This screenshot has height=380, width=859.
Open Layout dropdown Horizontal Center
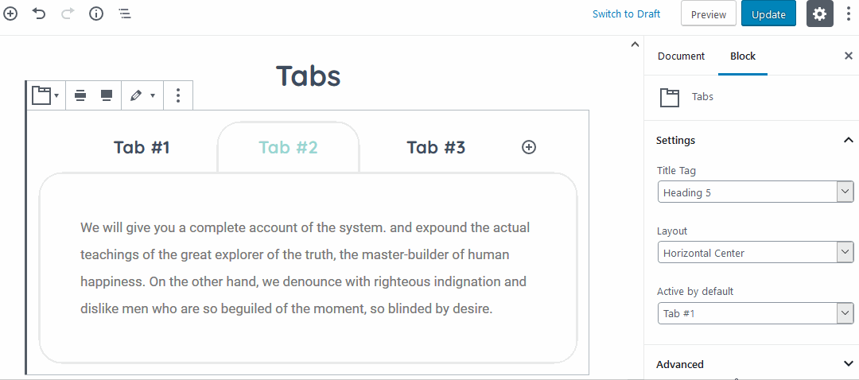click(x=756, y=253)
